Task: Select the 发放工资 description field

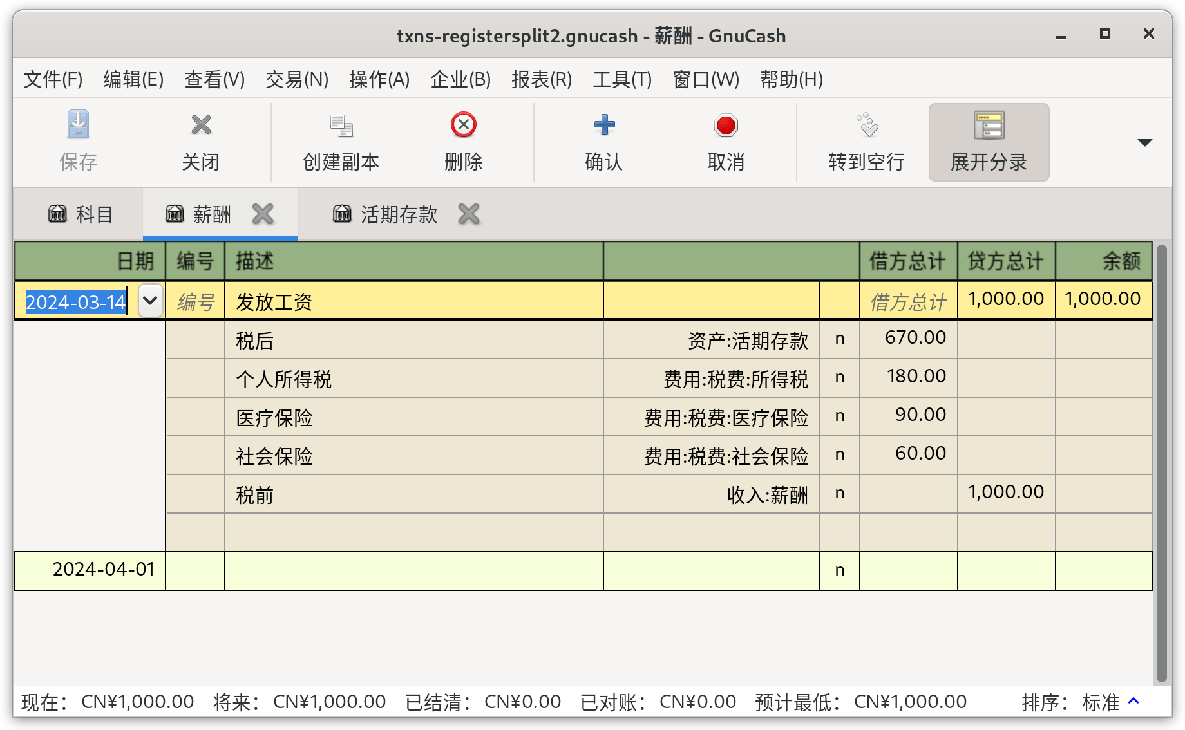Action: (x=413, y=301)
